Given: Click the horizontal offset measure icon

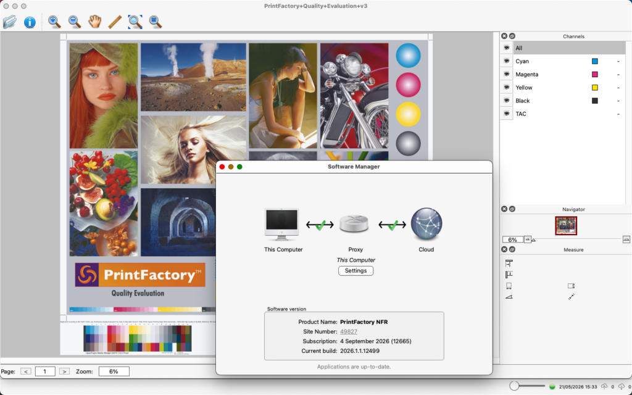Looking at the screenshot, I should [x=509, y=263].
